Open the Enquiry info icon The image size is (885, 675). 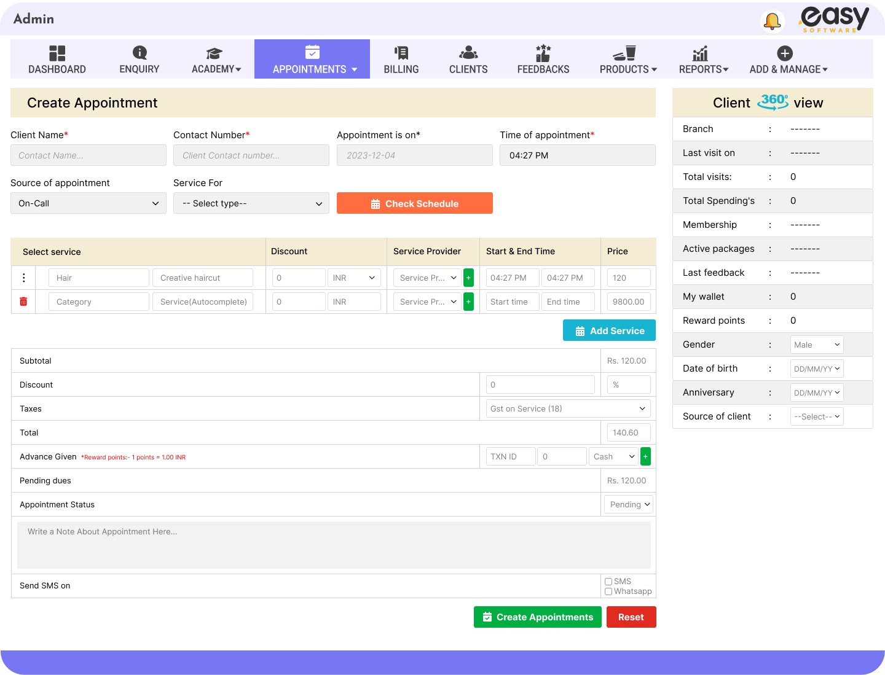[140, 53]
